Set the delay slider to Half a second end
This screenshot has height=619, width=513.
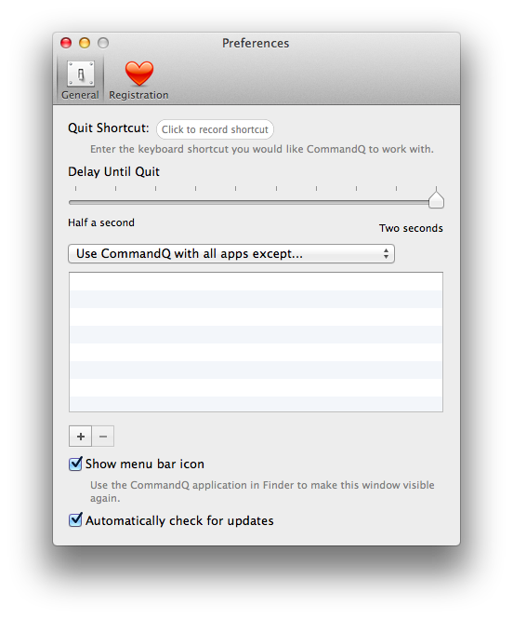click(x=75, y=203)
